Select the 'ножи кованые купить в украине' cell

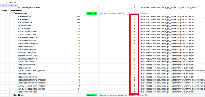click(45, 83)
